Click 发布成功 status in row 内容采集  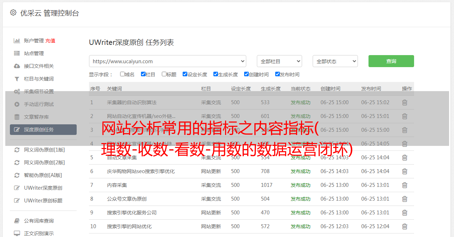(301, 185)
